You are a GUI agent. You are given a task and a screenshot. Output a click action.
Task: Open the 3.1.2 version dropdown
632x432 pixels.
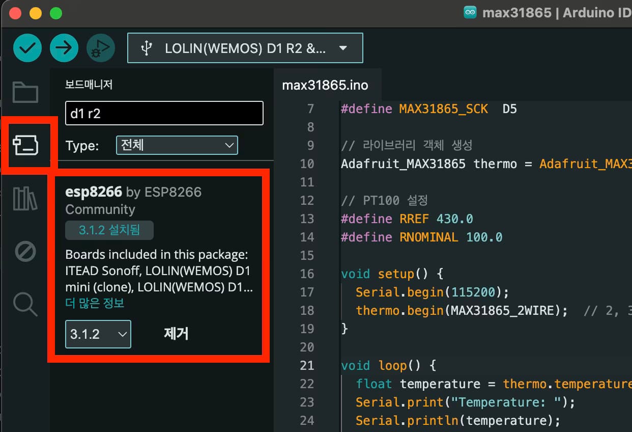coord(98,334)
